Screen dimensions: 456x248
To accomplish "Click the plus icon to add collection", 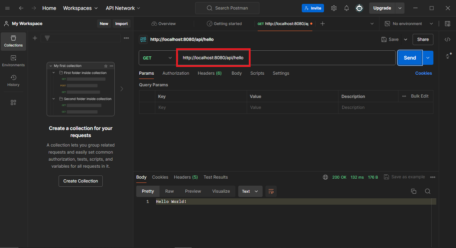I will tap(35, 38).
